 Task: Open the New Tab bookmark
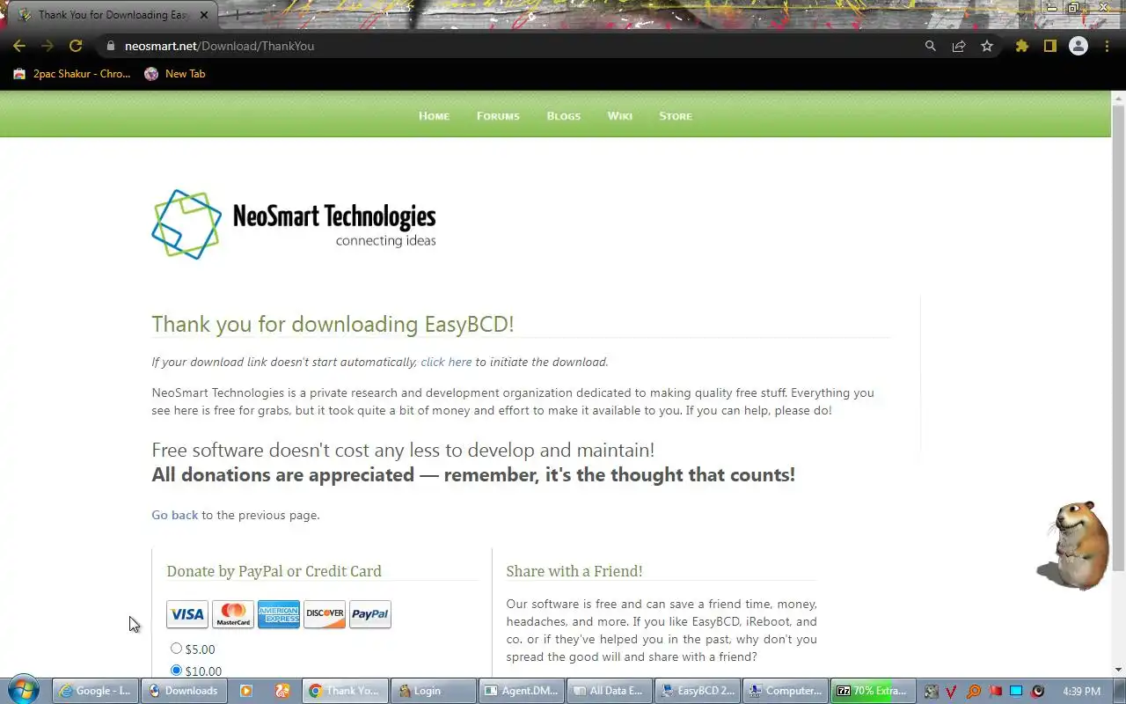[x=175, y=74]
